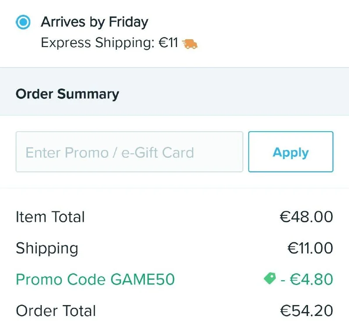Click the orange delivery truck icon
Screen dimensions: 349x336
pyautogui.click(x=190, y=44)
